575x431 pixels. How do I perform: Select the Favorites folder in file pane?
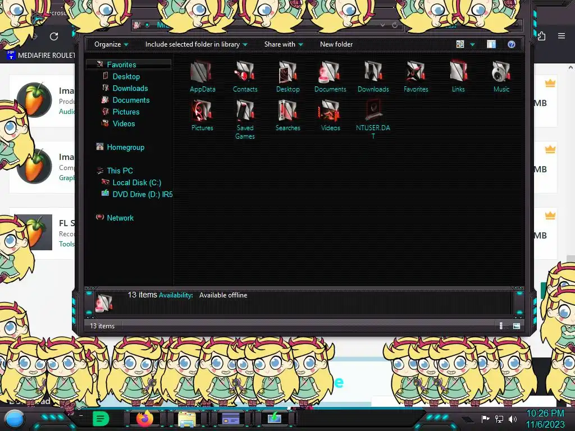tap(416, 76)
